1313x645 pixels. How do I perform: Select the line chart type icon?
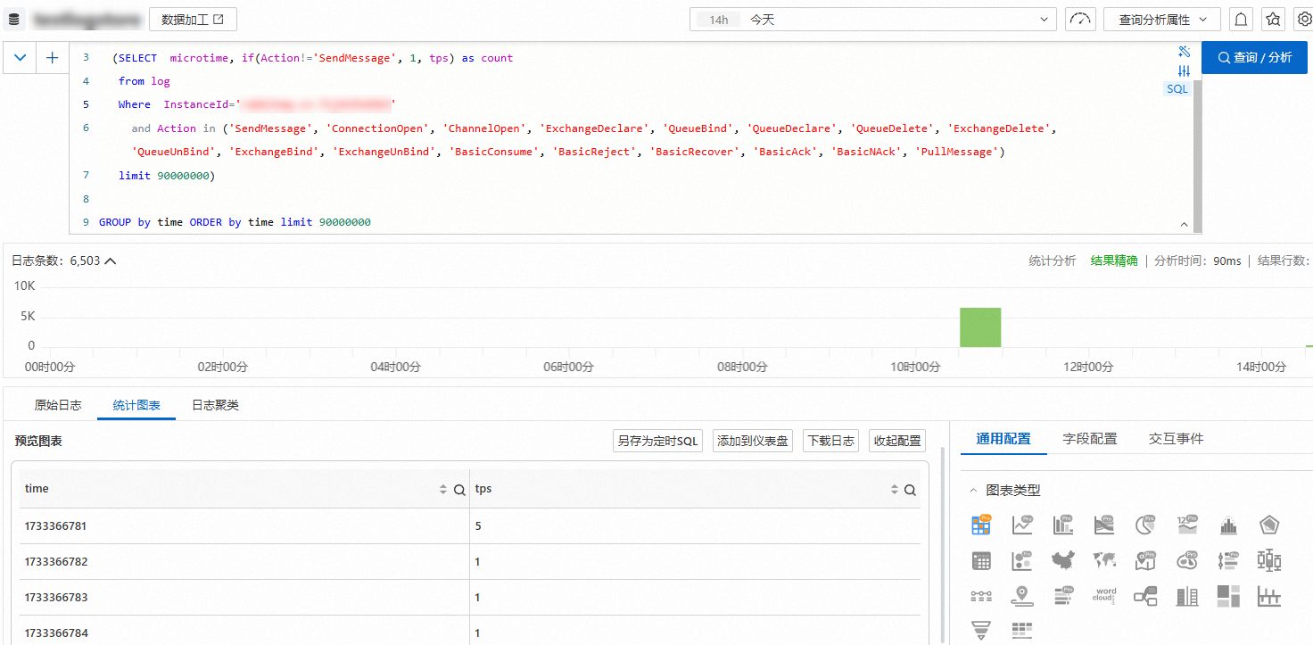point(1022,525)
